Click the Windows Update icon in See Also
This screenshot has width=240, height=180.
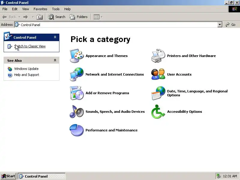pos(10,69)
